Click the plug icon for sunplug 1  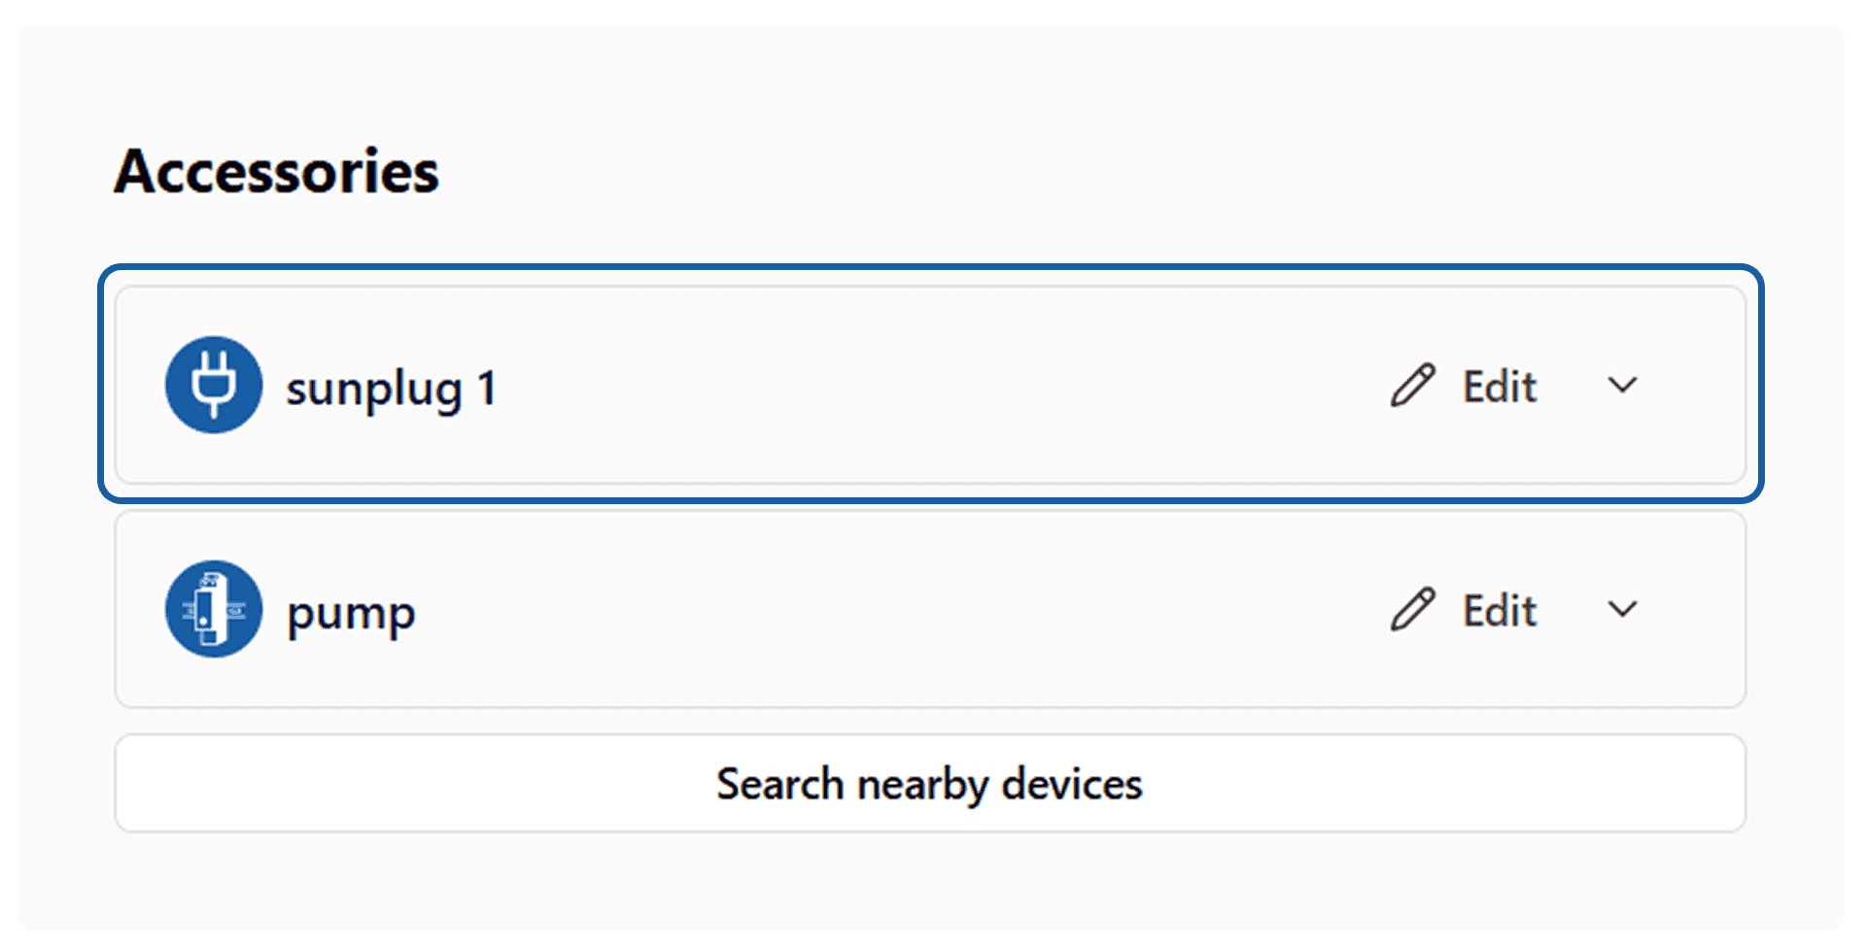[x=214, y=385]
